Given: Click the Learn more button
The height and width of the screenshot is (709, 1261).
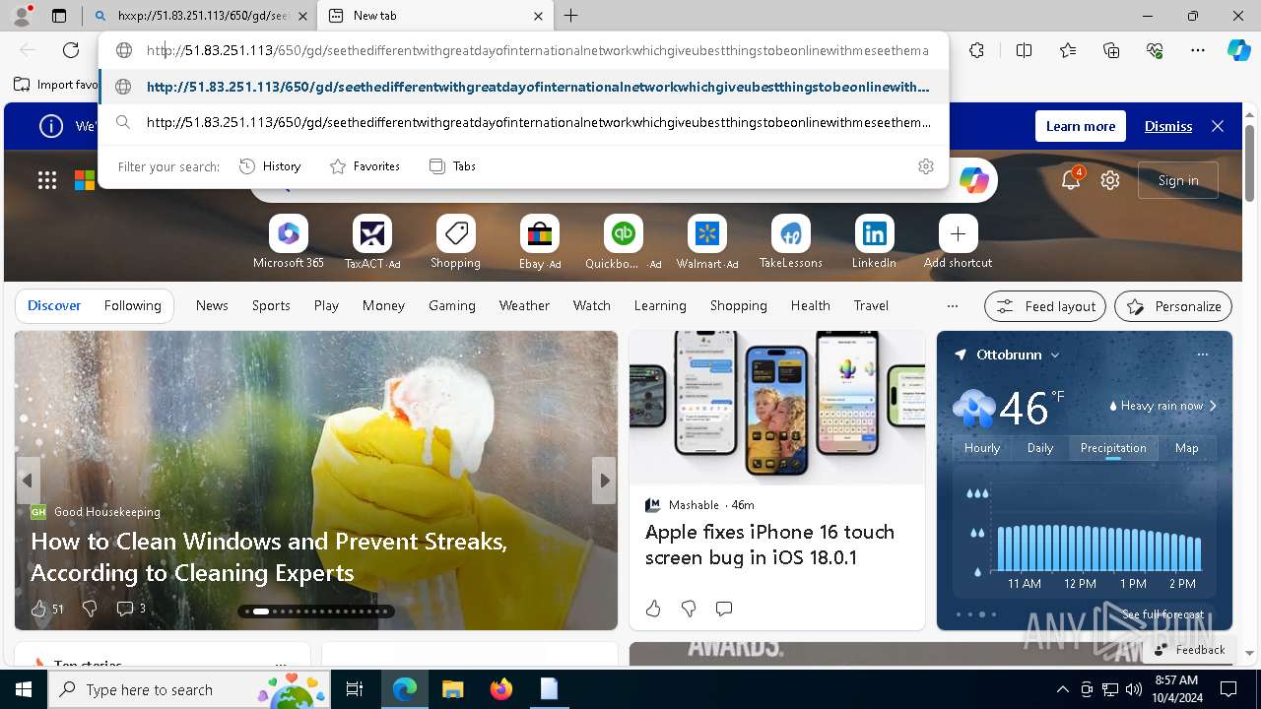Looking at the screenshot, I should tap(1081, 126).
